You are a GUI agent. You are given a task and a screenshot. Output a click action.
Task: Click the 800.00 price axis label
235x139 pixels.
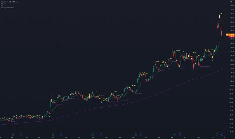pyautogui.click(x=232, y=102)
